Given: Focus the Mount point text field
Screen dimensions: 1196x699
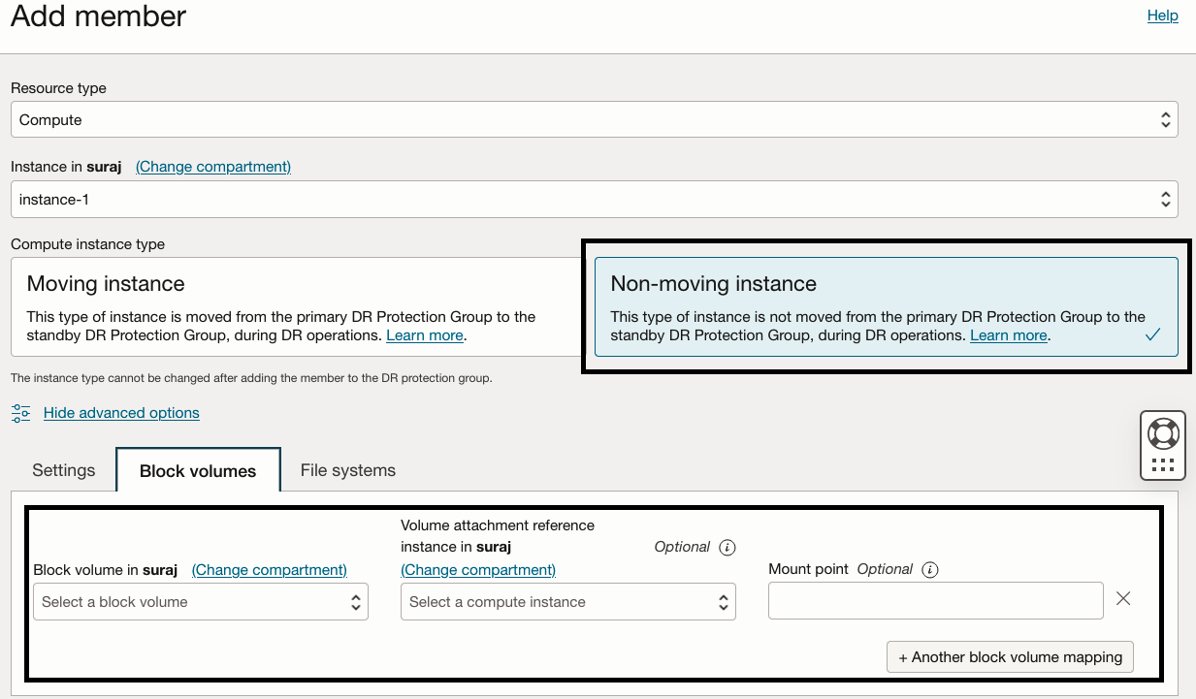Looking at the screenshot, I should (x=935, y=601).
